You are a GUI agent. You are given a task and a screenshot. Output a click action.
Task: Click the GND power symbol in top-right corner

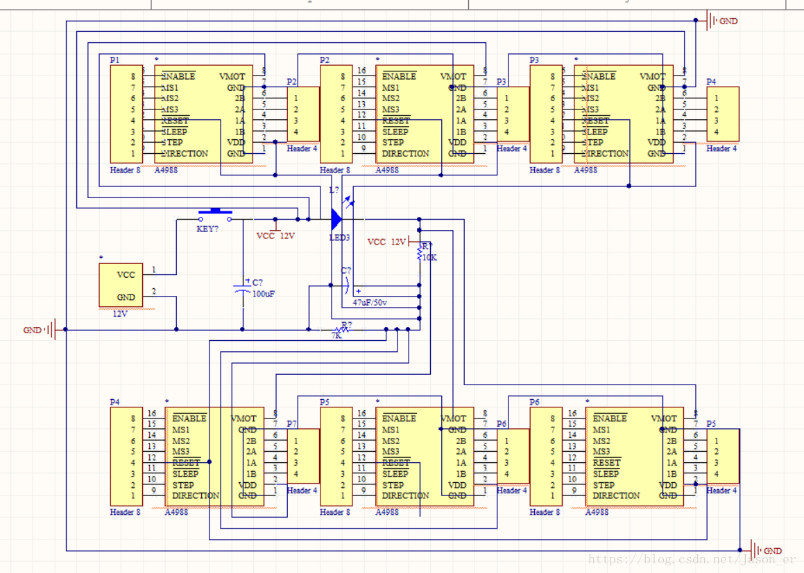(x=722, y=21)
